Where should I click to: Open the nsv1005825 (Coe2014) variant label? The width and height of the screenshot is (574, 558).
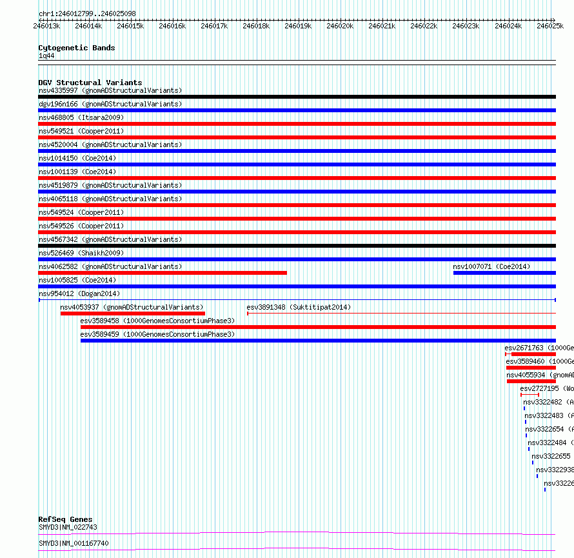[77, 280]
